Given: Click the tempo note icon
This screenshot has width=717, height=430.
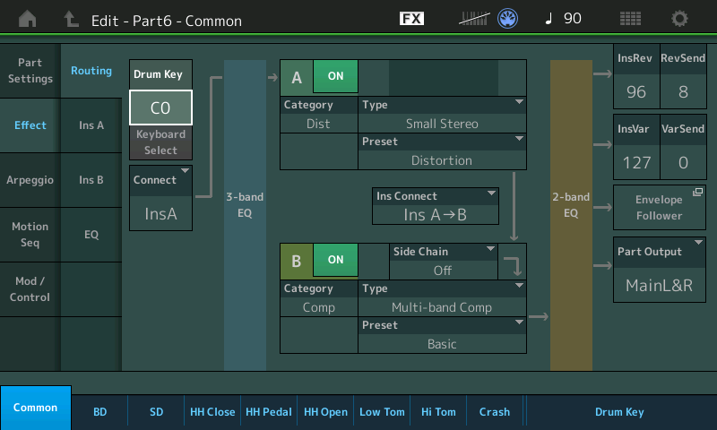Looking at the screenshot, I should click(550, 18).
